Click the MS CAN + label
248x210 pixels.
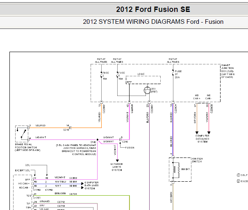coord(197,97)
